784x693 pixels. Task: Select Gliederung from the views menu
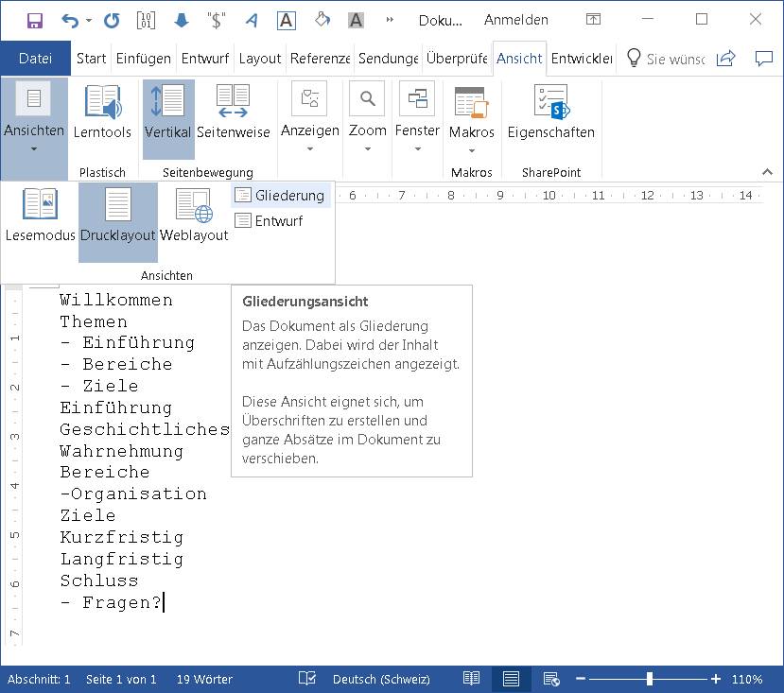click(x=280, y=196)
